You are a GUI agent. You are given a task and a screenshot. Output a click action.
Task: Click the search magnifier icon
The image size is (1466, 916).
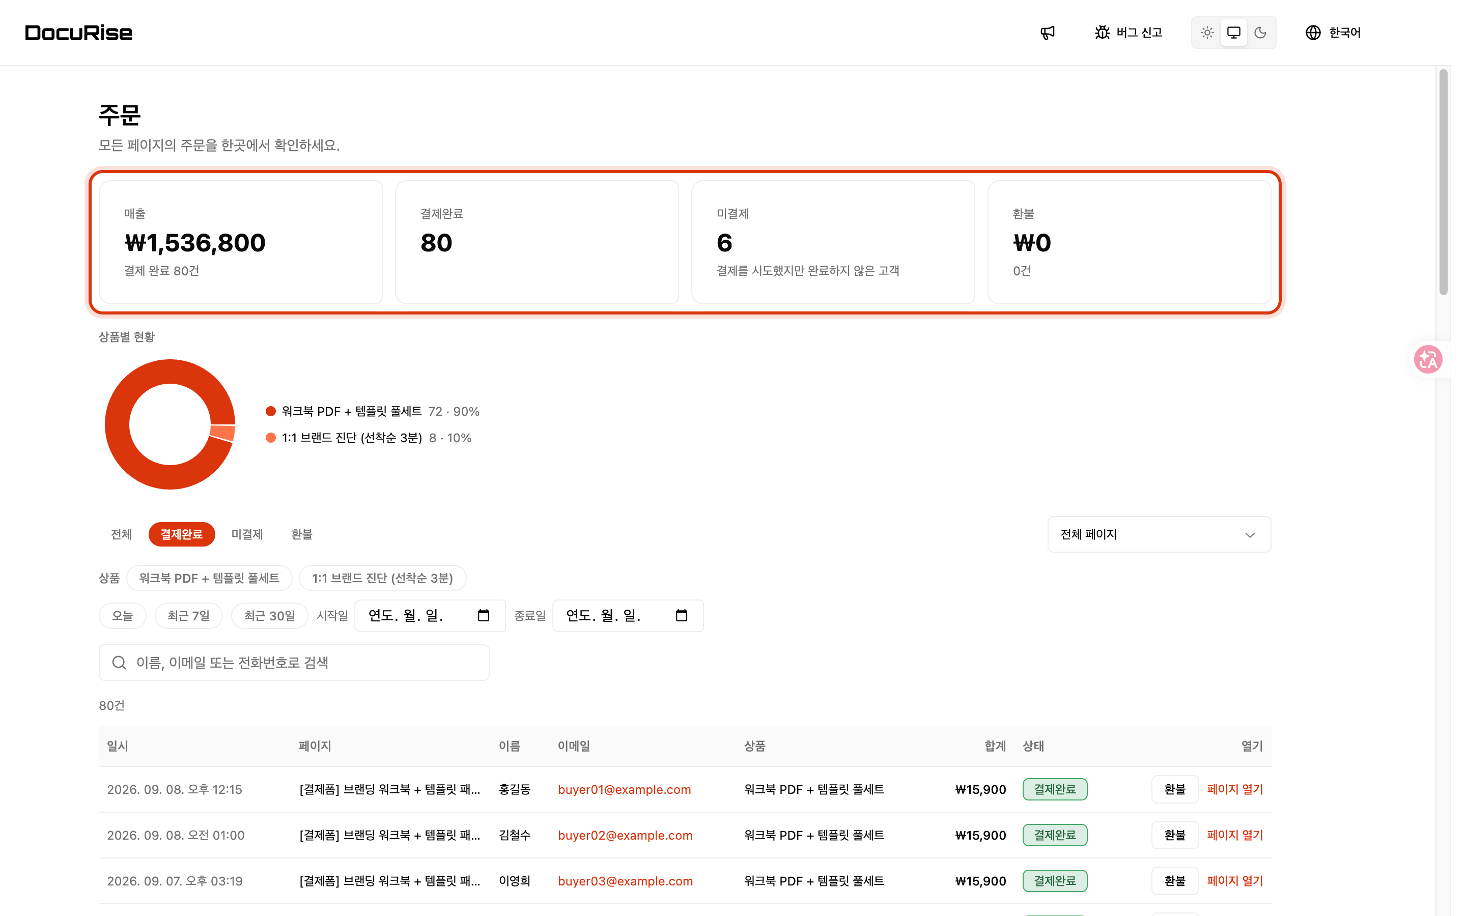pyautogui.click(x=119, y=662)
